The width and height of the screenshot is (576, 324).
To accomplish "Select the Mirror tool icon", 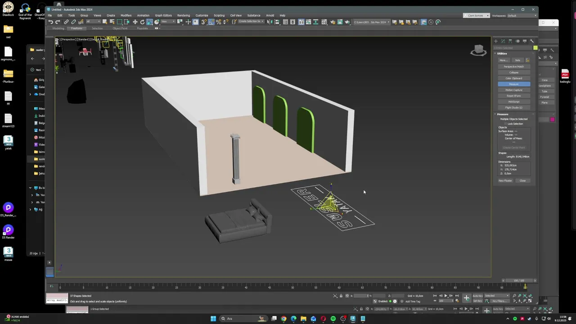I will [x=270, y=22].
